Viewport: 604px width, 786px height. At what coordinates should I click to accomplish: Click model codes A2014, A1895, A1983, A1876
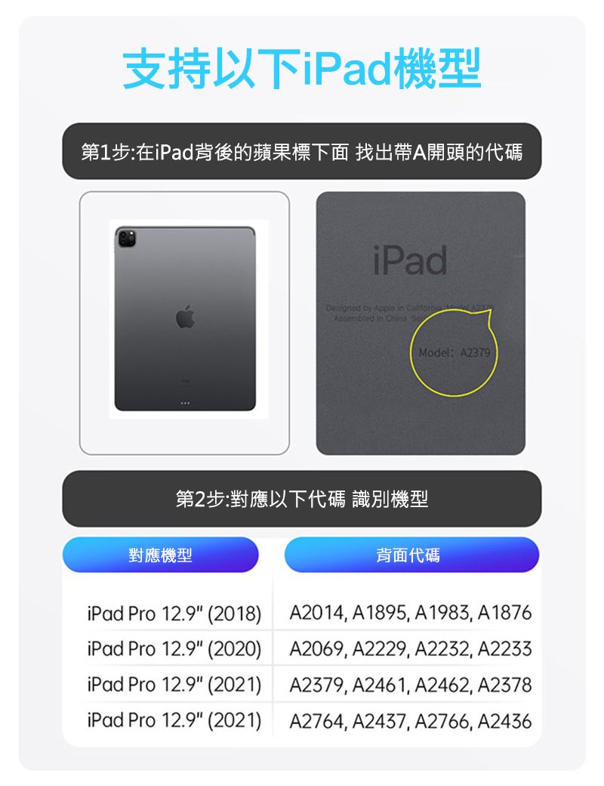[x=411, y=613]
